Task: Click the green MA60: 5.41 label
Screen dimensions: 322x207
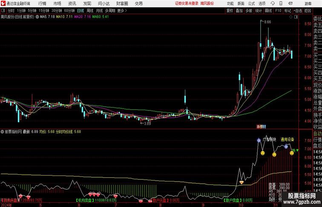Action: pos(101,17)
